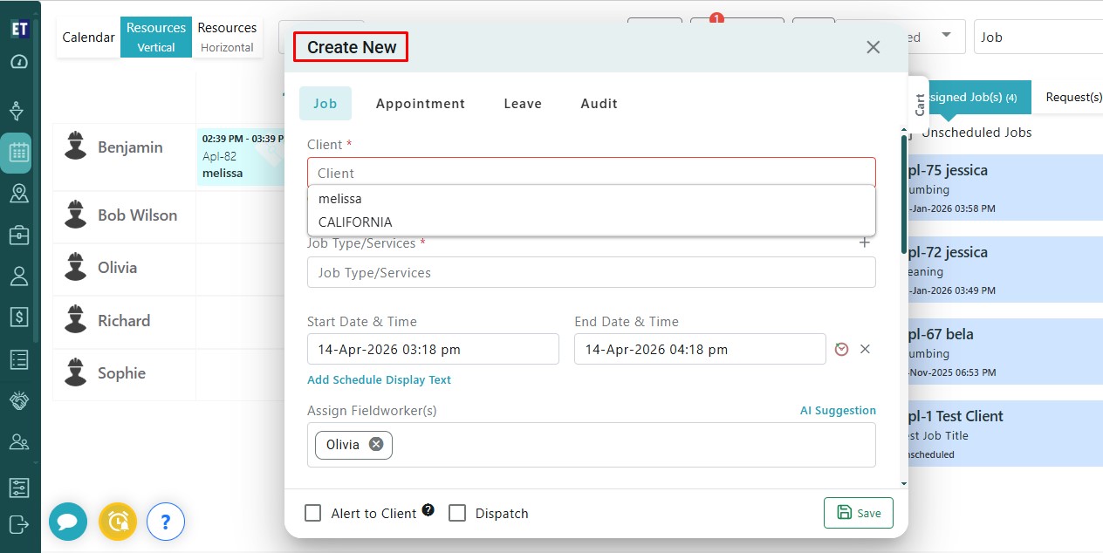Image resolution: width=1103 pixels, height=553 pixels.
Task: Click Add Schedule Display Text link
Action: [379, 380]
